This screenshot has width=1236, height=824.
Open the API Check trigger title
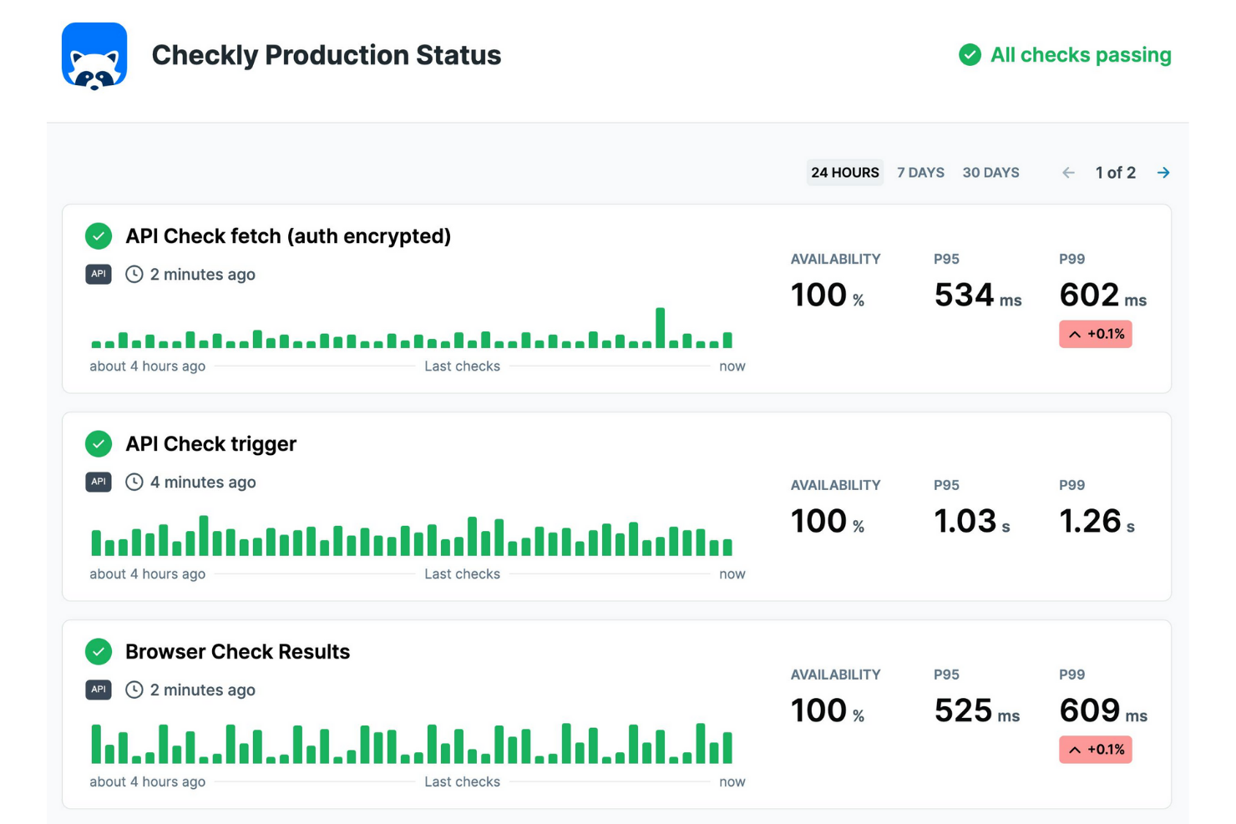coord(210,444)
